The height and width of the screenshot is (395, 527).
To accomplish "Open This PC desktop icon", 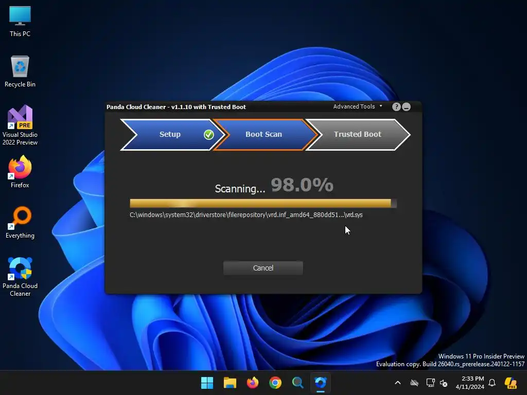I will click(20, 21).
